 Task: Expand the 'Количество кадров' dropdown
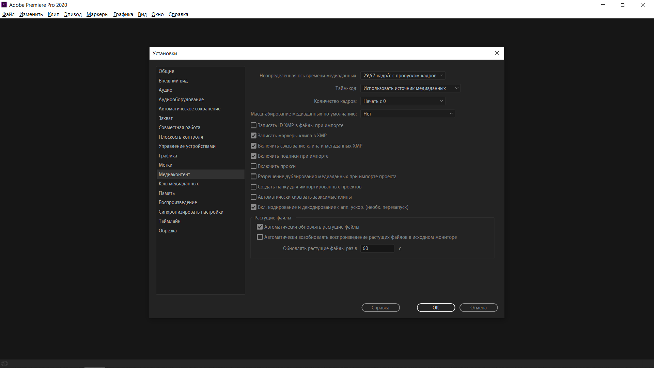click(403, 101)
